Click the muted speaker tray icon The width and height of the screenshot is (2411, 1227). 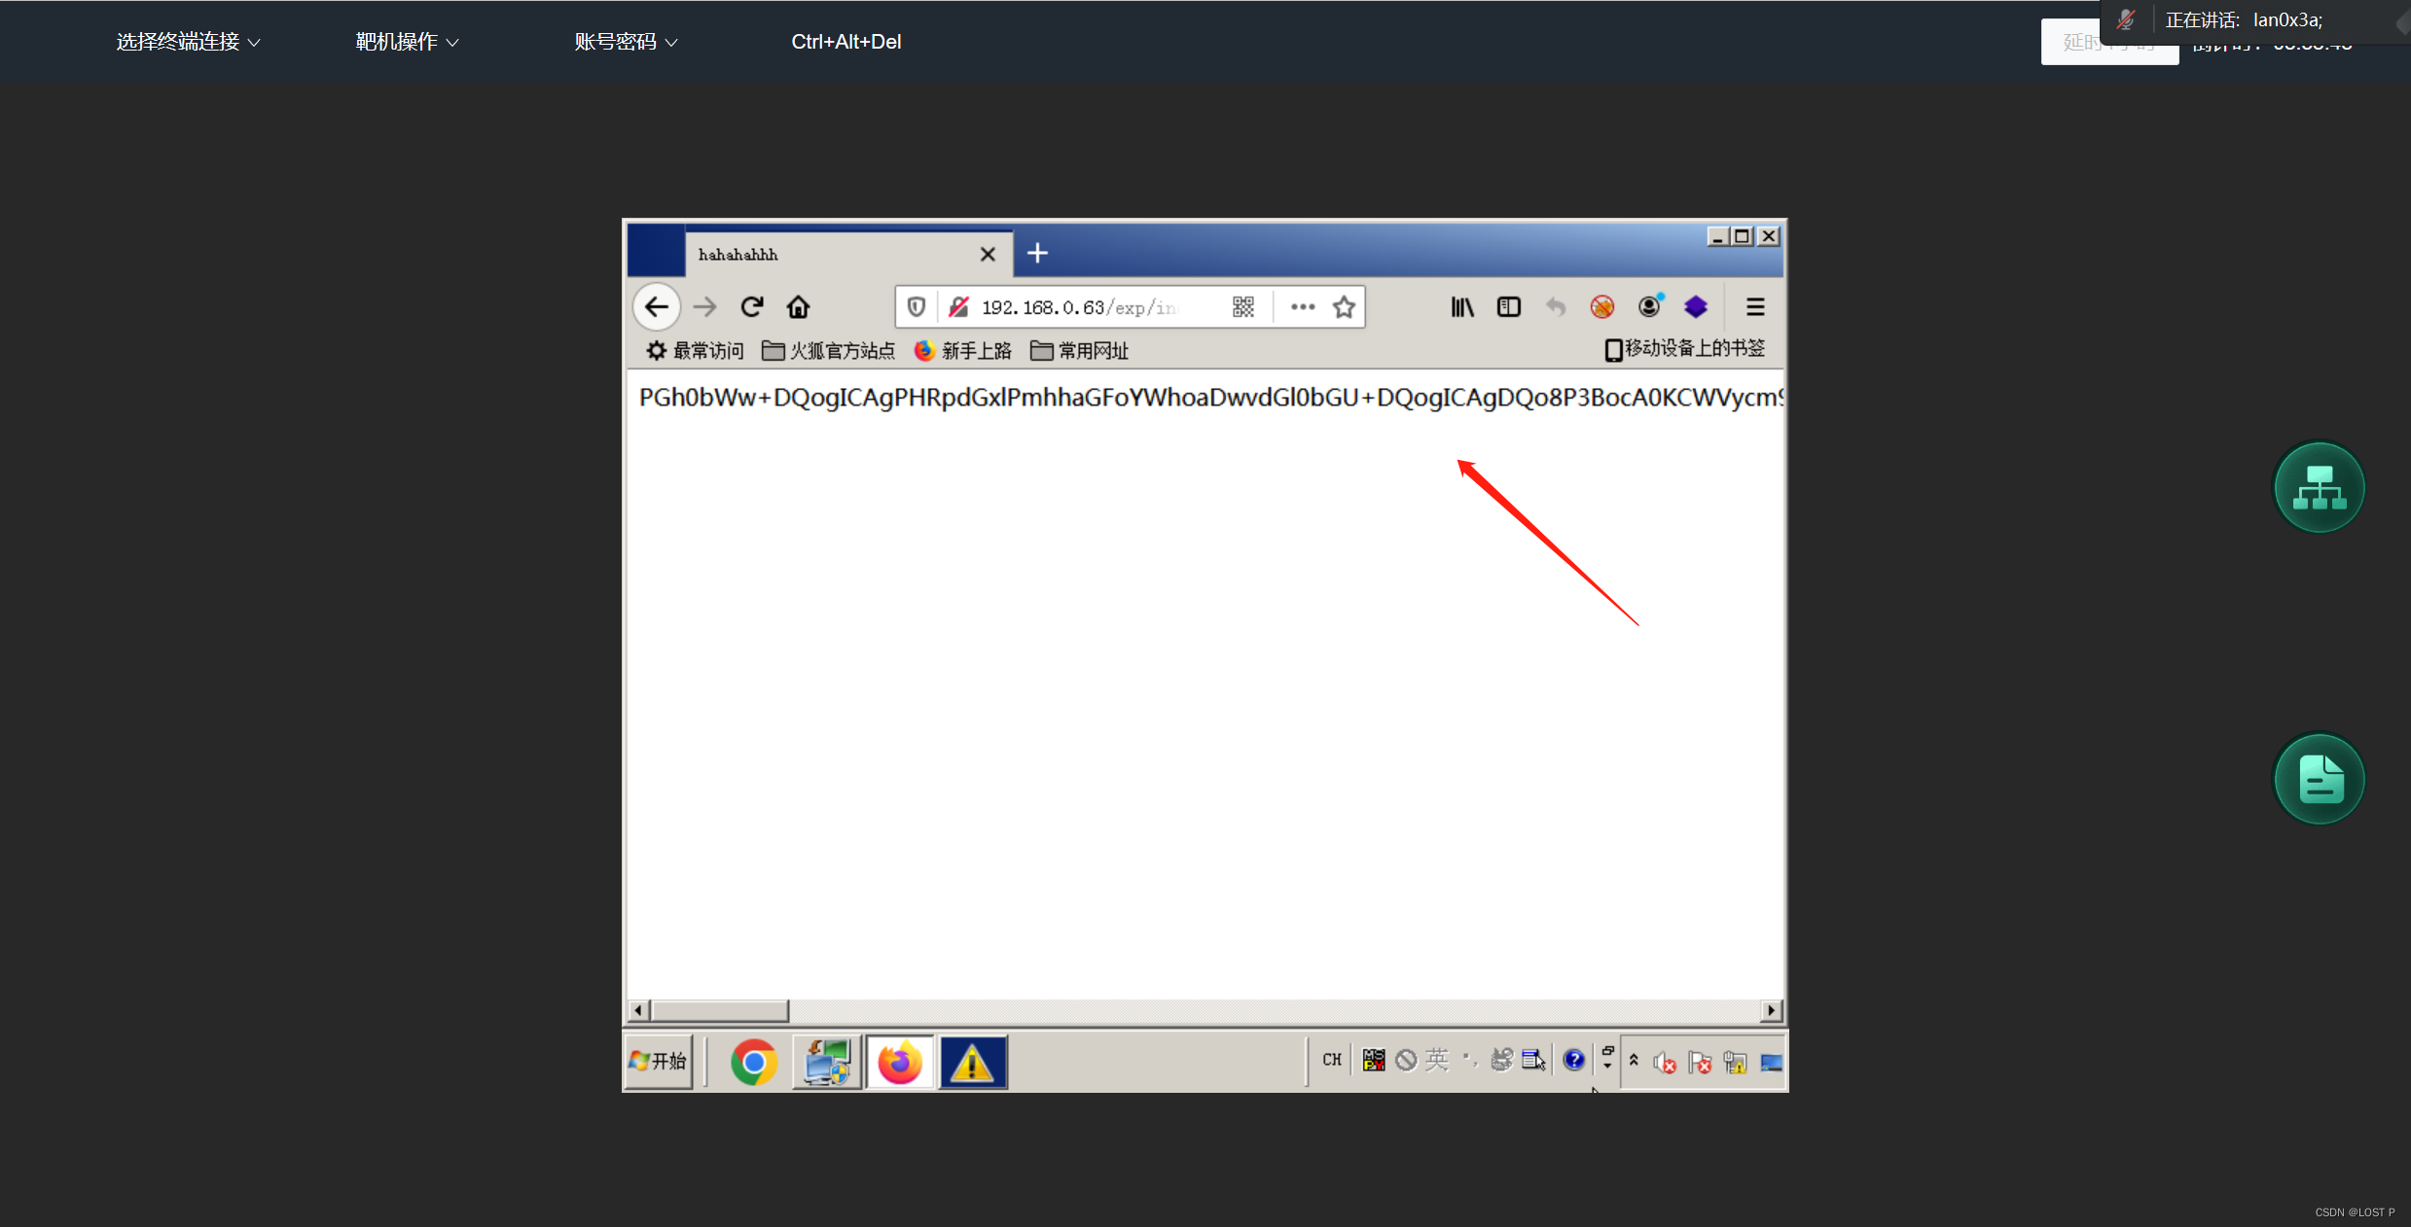1665,1063
